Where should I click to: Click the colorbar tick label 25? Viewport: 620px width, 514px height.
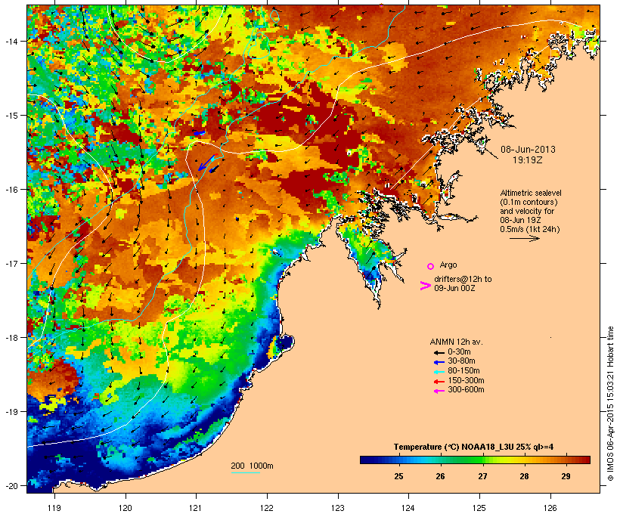(x=398, y=476)
